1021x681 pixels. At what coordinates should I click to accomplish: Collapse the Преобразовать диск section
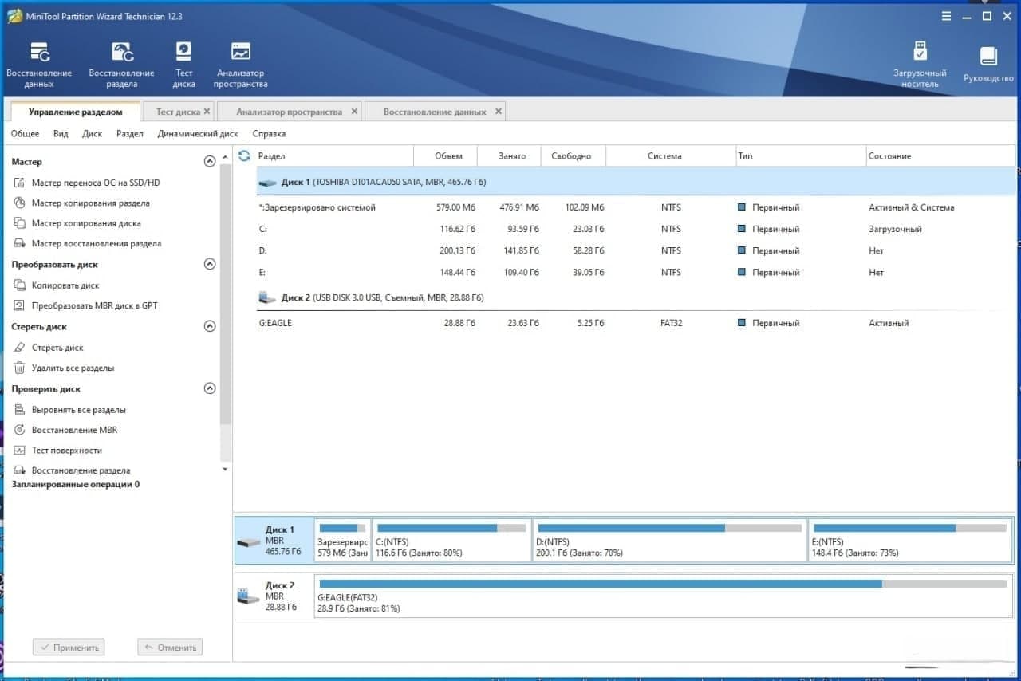pyautogui.click(x=210, y=264)
